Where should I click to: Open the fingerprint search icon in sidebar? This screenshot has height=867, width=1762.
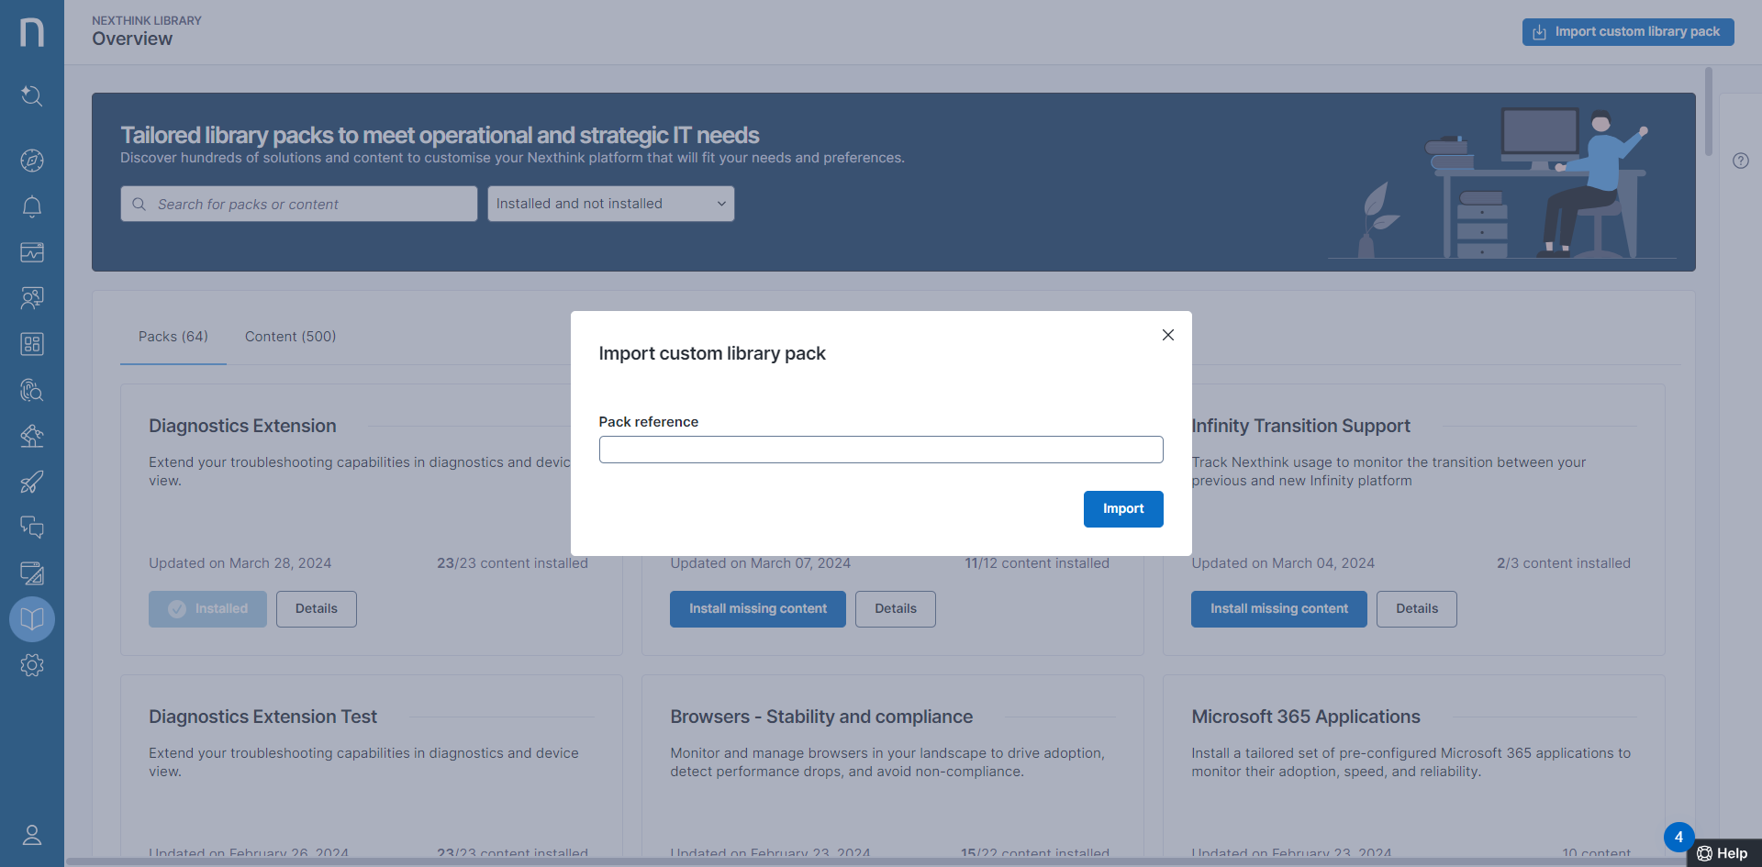point(32,390)
